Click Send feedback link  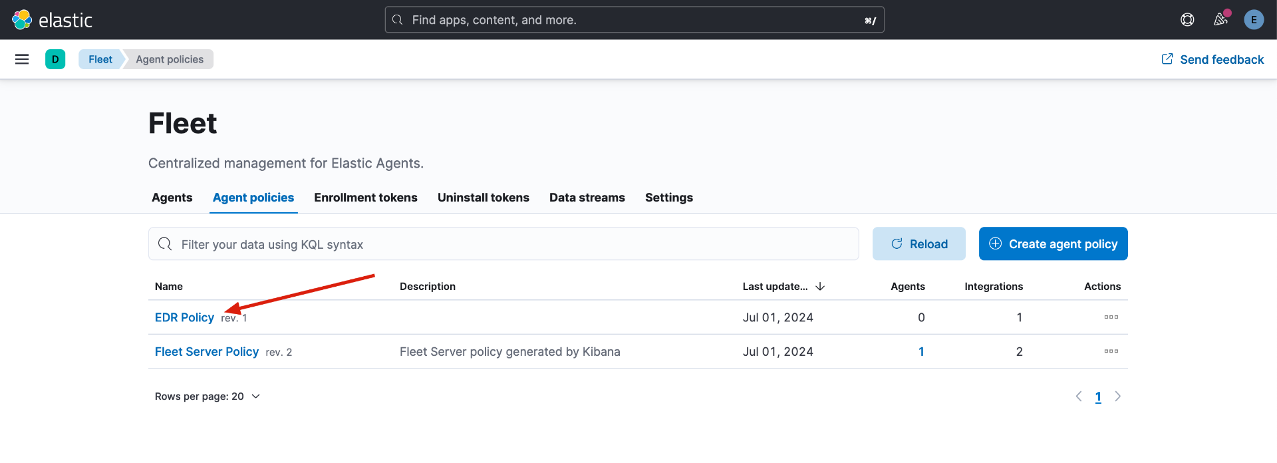click(x=1212, y=59)
